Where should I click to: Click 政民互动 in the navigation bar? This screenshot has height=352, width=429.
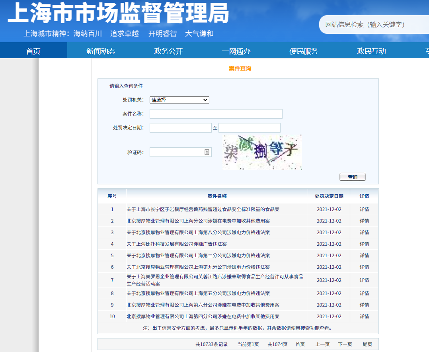click(371, 51)
